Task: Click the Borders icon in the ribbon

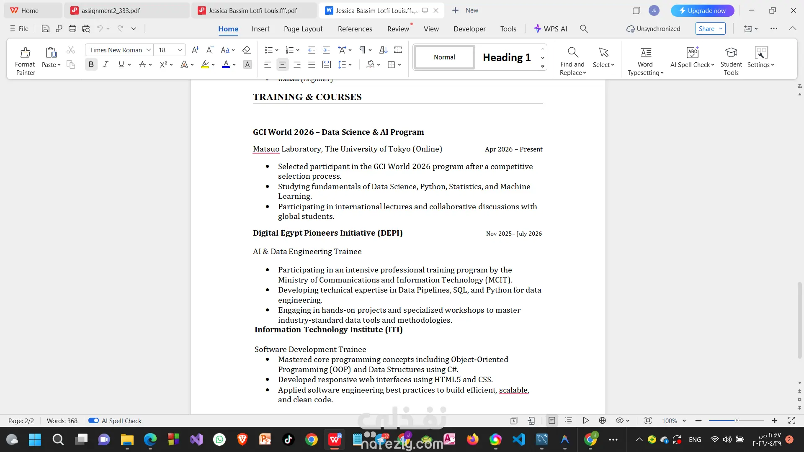Action: (x=391, y=64)
